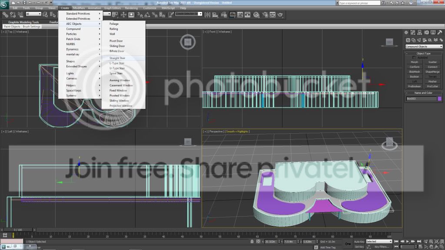Click the X coordinate input field
Image resolution: width=445 pixels, height=250 pixels.
271,241
